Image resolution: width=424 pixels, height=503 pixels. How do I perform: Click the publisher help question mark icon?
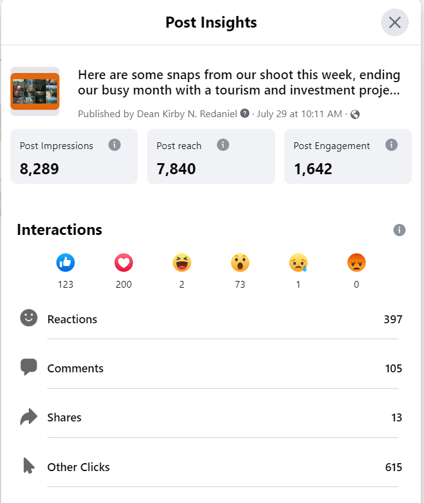pyautogui.click(x=245, y=113)
